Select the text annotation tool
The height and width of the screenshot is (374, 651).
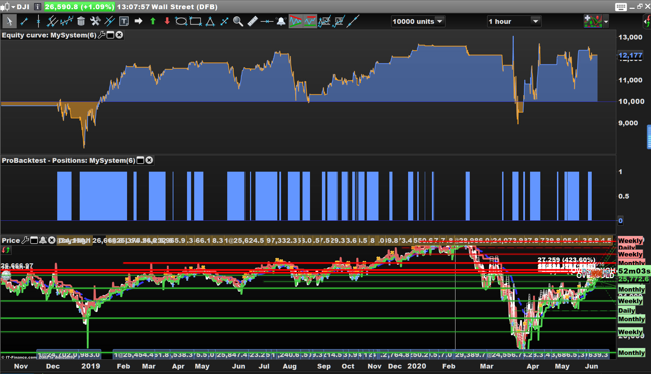124,21
